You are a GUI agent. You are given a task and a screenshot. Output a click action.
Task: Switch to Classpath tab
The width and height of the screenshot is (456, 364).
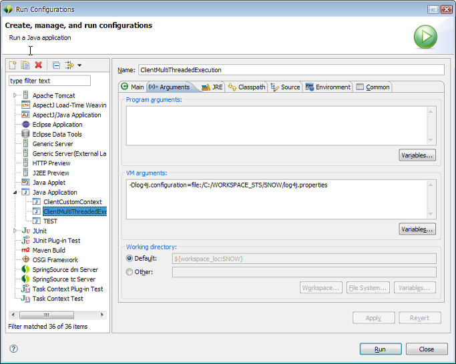[x=246, y=87]
